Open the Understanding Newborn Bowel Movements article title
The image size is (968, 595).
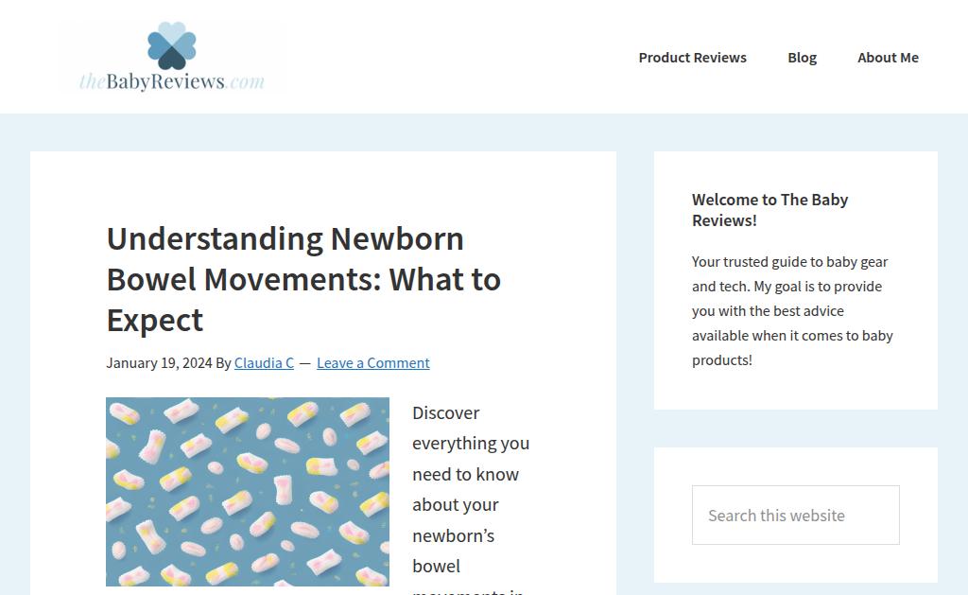pos(303,279)
